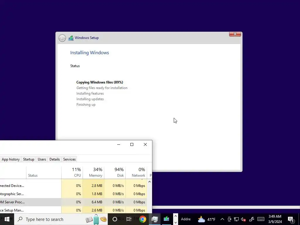Open Task View from the taskbar

129,219
